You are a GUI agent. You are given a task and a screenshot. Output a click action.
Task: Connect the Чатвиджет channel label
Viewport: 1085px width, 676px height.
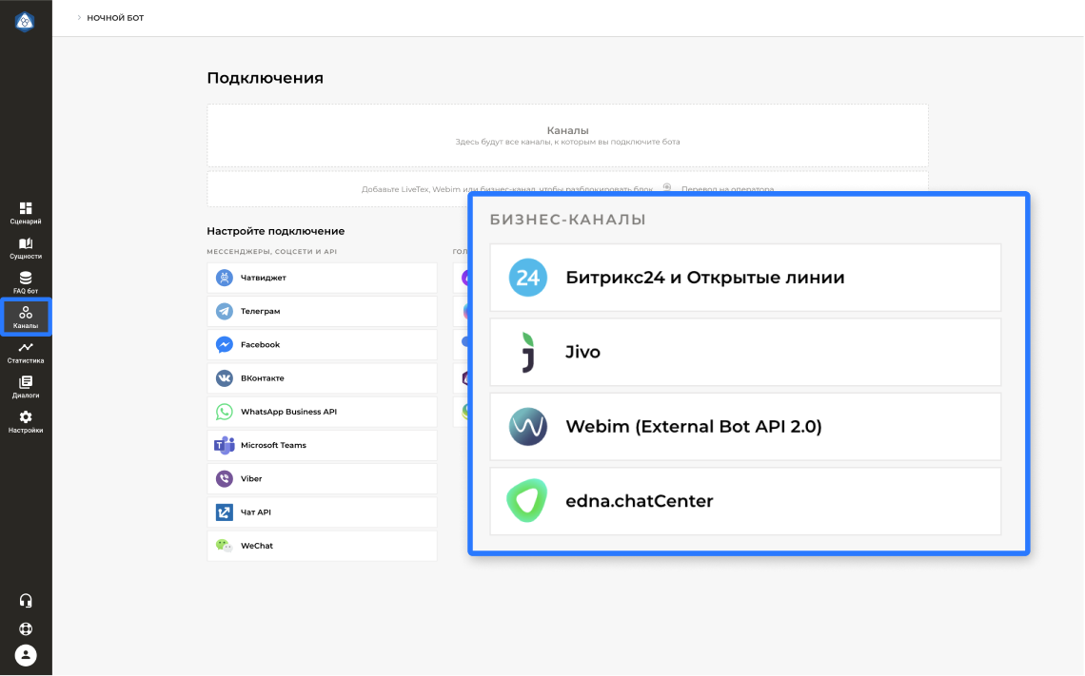click(263, 278)
